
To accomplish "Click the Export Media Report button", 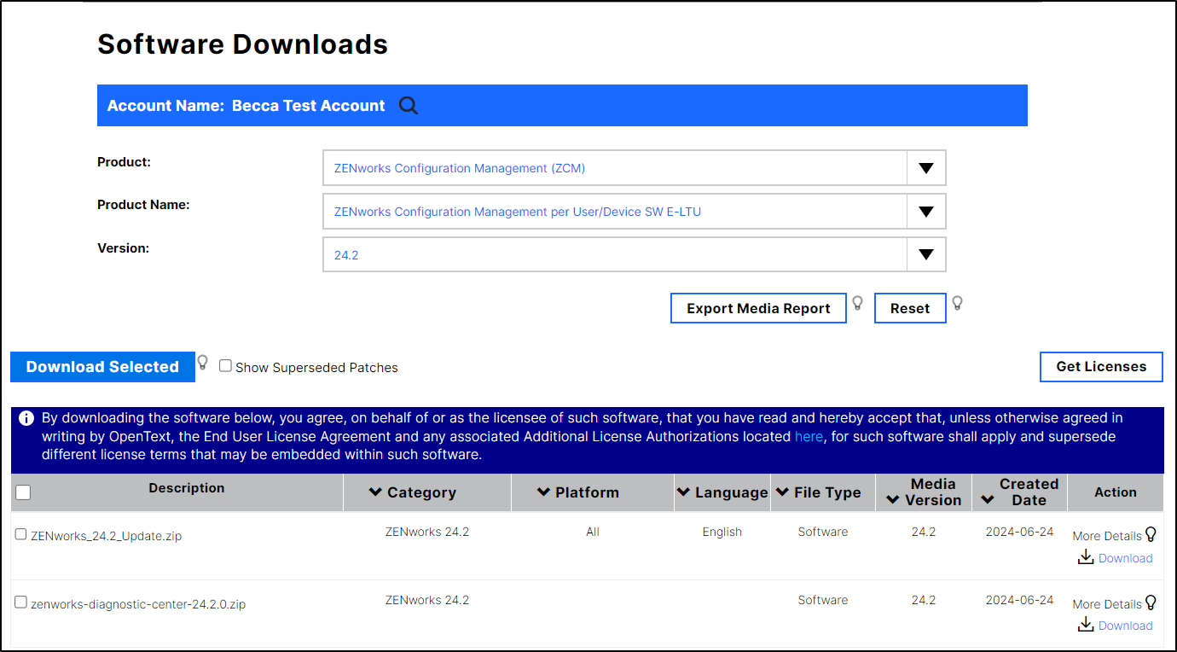I will point(758,309).
